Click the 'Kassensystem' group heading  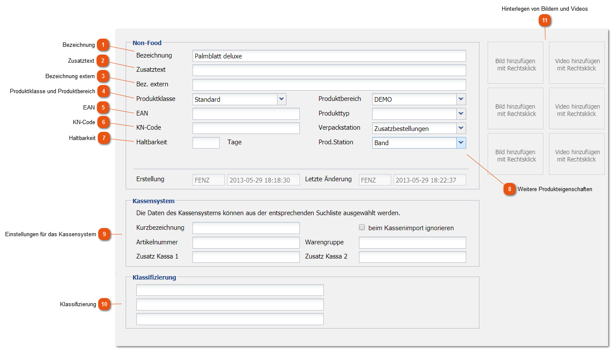[x=154, y=201]
